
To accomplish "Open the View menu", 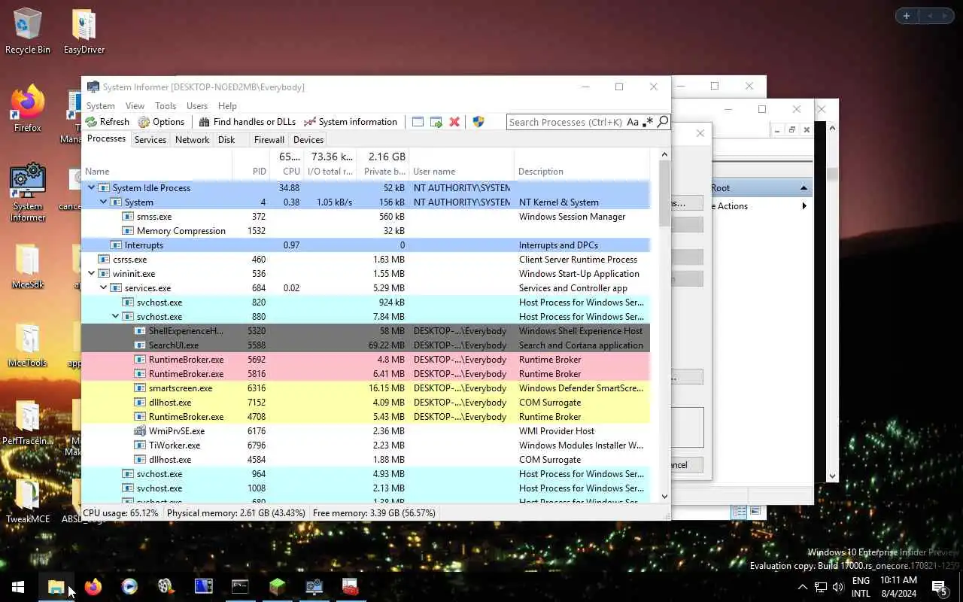I will [x=135, y=106].
